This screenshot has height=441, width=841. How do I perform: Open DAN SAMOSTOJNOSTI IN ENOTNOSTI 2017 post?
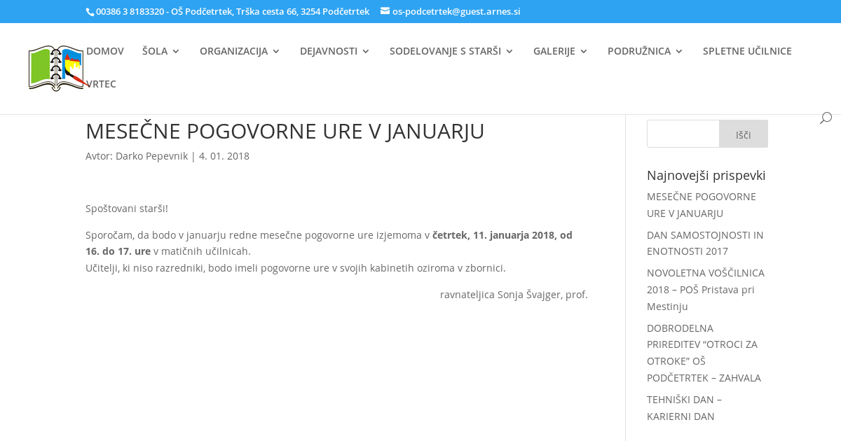705,243
